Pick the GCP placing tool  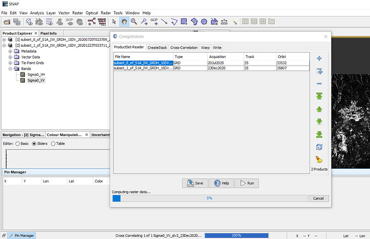point(154,21)
